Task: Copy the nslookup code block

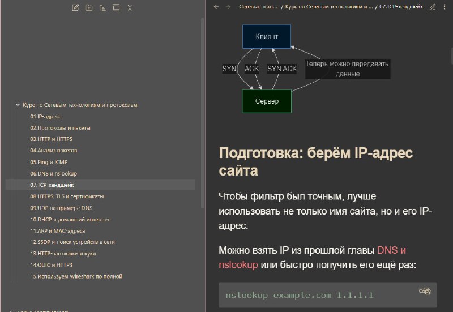Action: coord(425,291)
